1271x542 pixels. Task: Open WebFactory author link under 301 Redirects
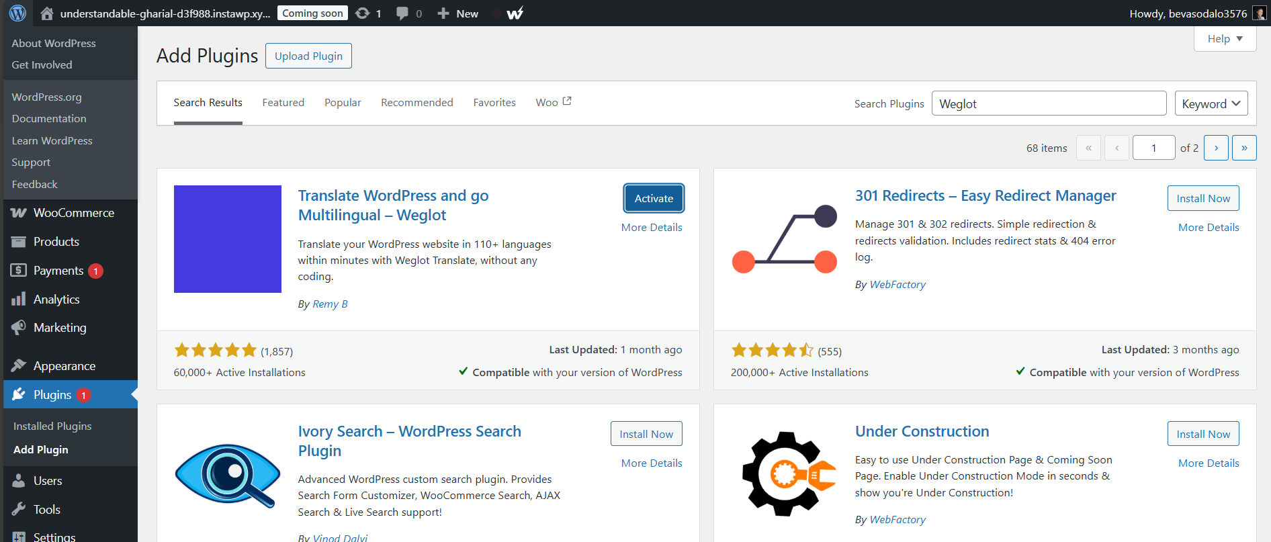coord(897,285)
